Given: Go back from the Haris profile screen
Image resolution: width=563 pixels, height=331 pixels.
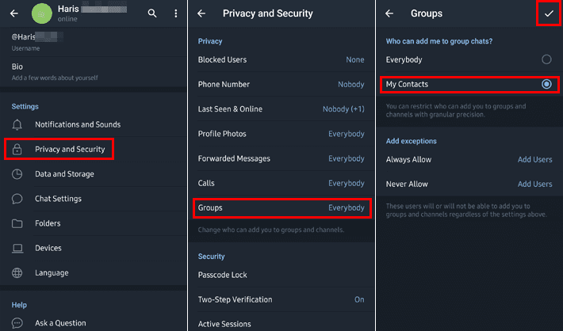Looking at the screenshot, I should 14,13.
